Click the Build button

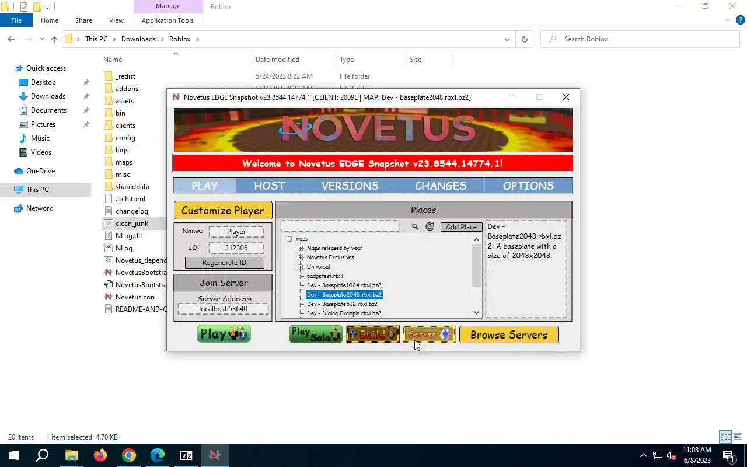tap(372, 334)
